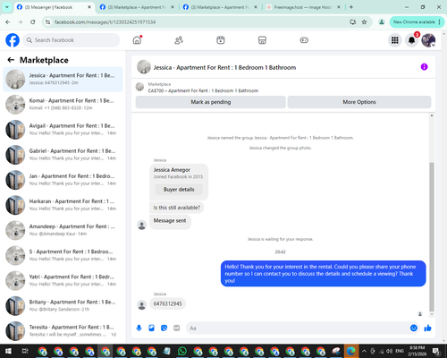Click the chat vertical scrollbar
Image resolution: width=447 pixels, height=358 pixels.
[x=432, y=236]
